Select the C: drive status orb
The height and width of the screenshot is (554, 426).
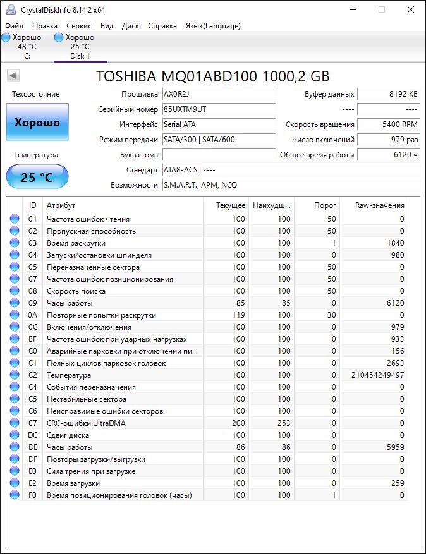pyautogui.click(x=6, y=37)
